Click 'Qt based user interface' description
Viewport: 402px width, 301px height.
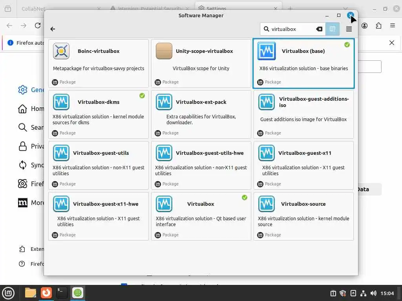(x=201, y=221)
